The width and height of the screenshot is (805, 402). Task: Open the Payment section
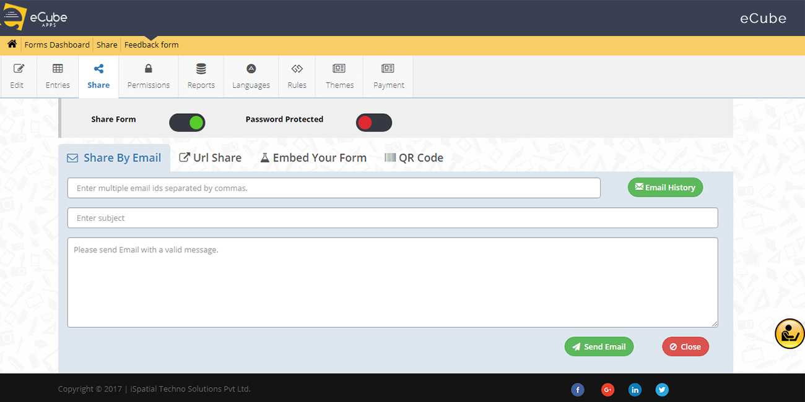click(388, 77)
